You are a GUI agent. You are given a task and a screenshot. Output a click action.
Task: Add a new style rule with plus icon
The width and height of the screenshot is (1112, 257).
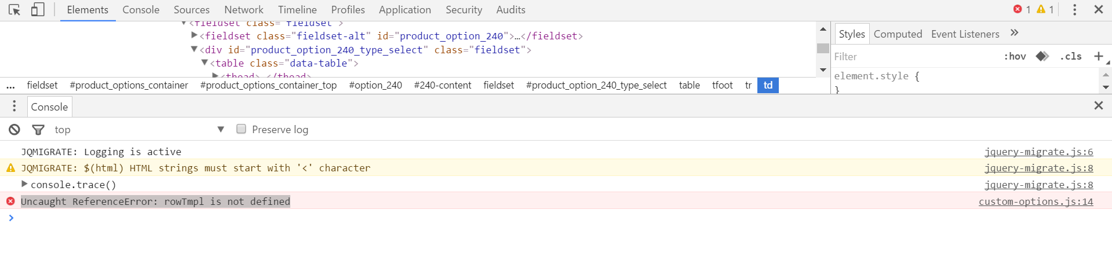pyautogui.click(x=1098, y=56)
